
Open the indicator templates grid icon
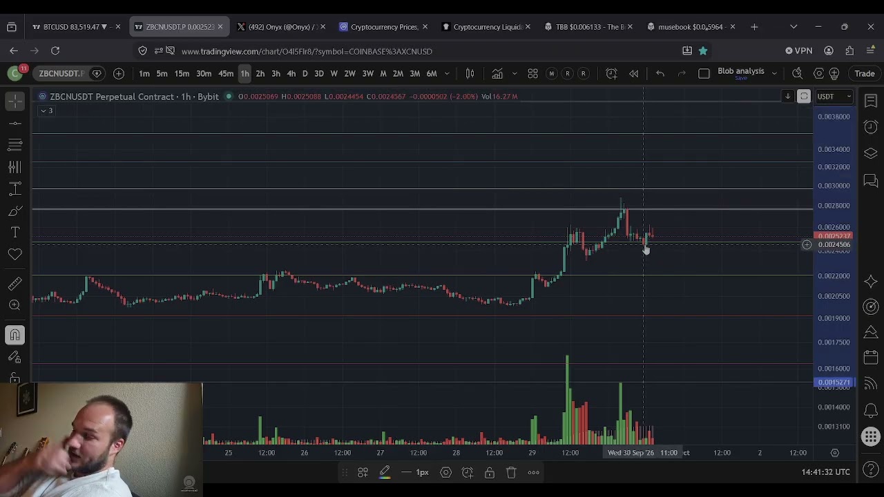point(532,73)
